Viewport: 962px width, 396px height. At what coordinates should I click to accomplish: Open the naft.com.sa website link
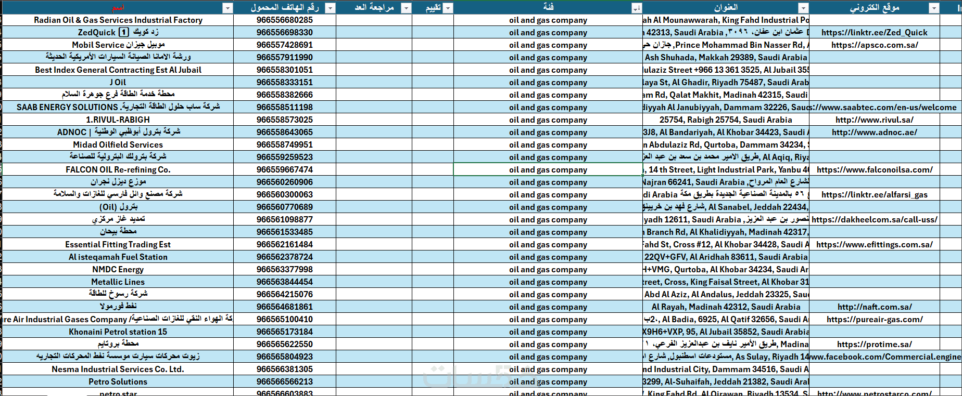pos(875,307)
